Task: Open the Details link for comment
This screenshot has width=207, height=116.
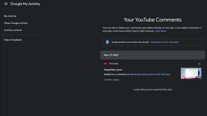Action: point(116,80)
